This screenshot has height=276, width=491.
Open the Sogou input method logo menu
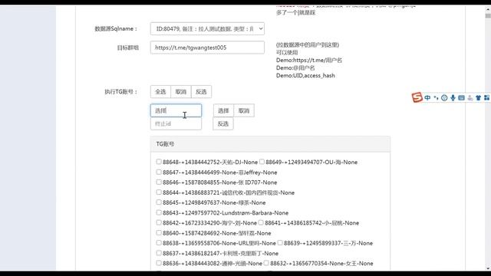click(417, 97)
